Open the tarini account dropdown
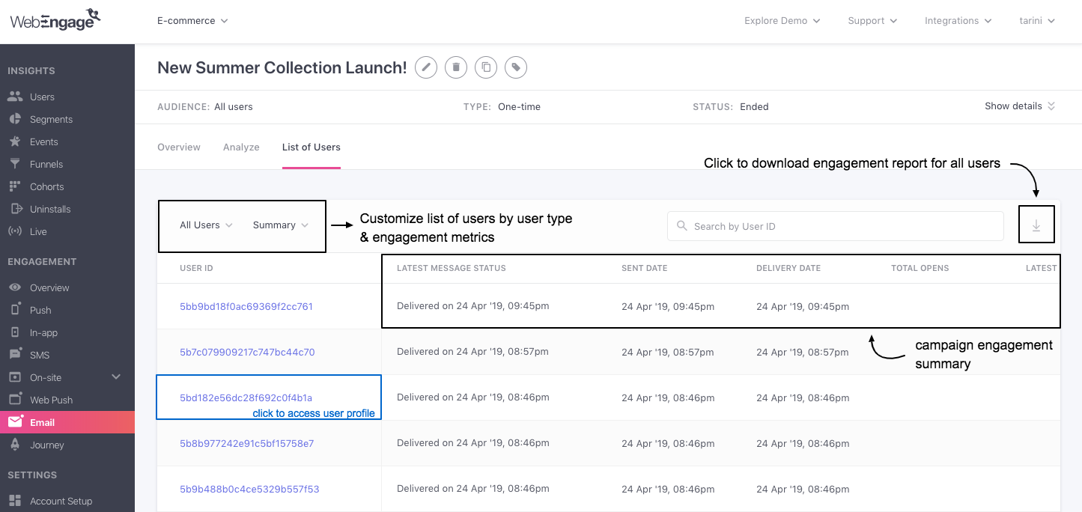The width and height of the screenshot is (1082, 512). [1037, 21]
